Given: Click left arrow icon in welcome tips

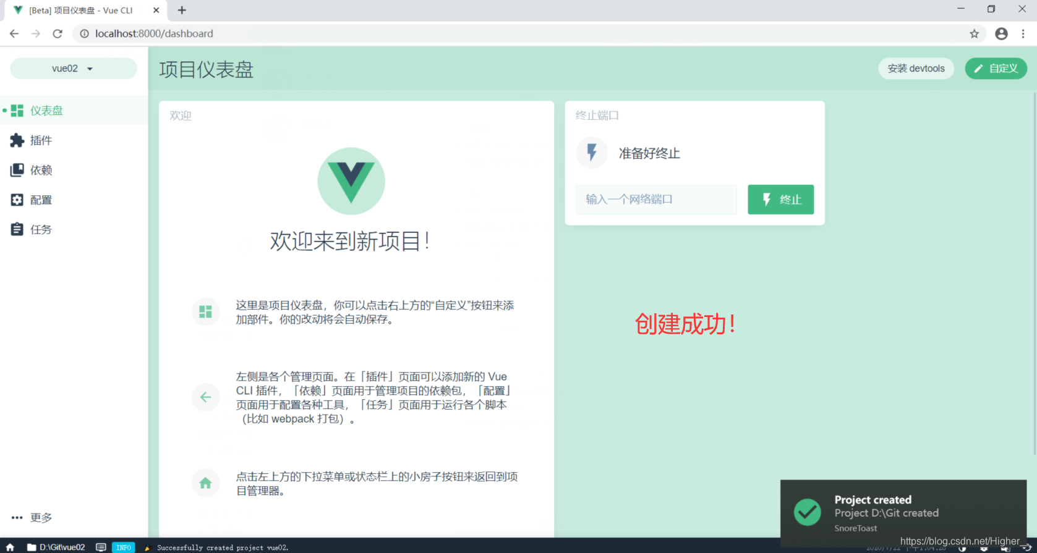Looking at the screenshot, I should (x=206, y=397).
